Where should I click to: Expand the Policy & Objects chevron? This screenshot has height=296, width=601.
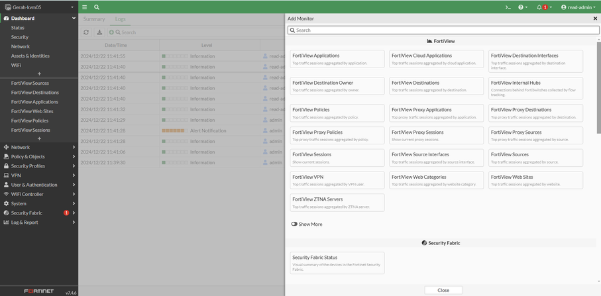pyautogui.click(x=74, y=157)
